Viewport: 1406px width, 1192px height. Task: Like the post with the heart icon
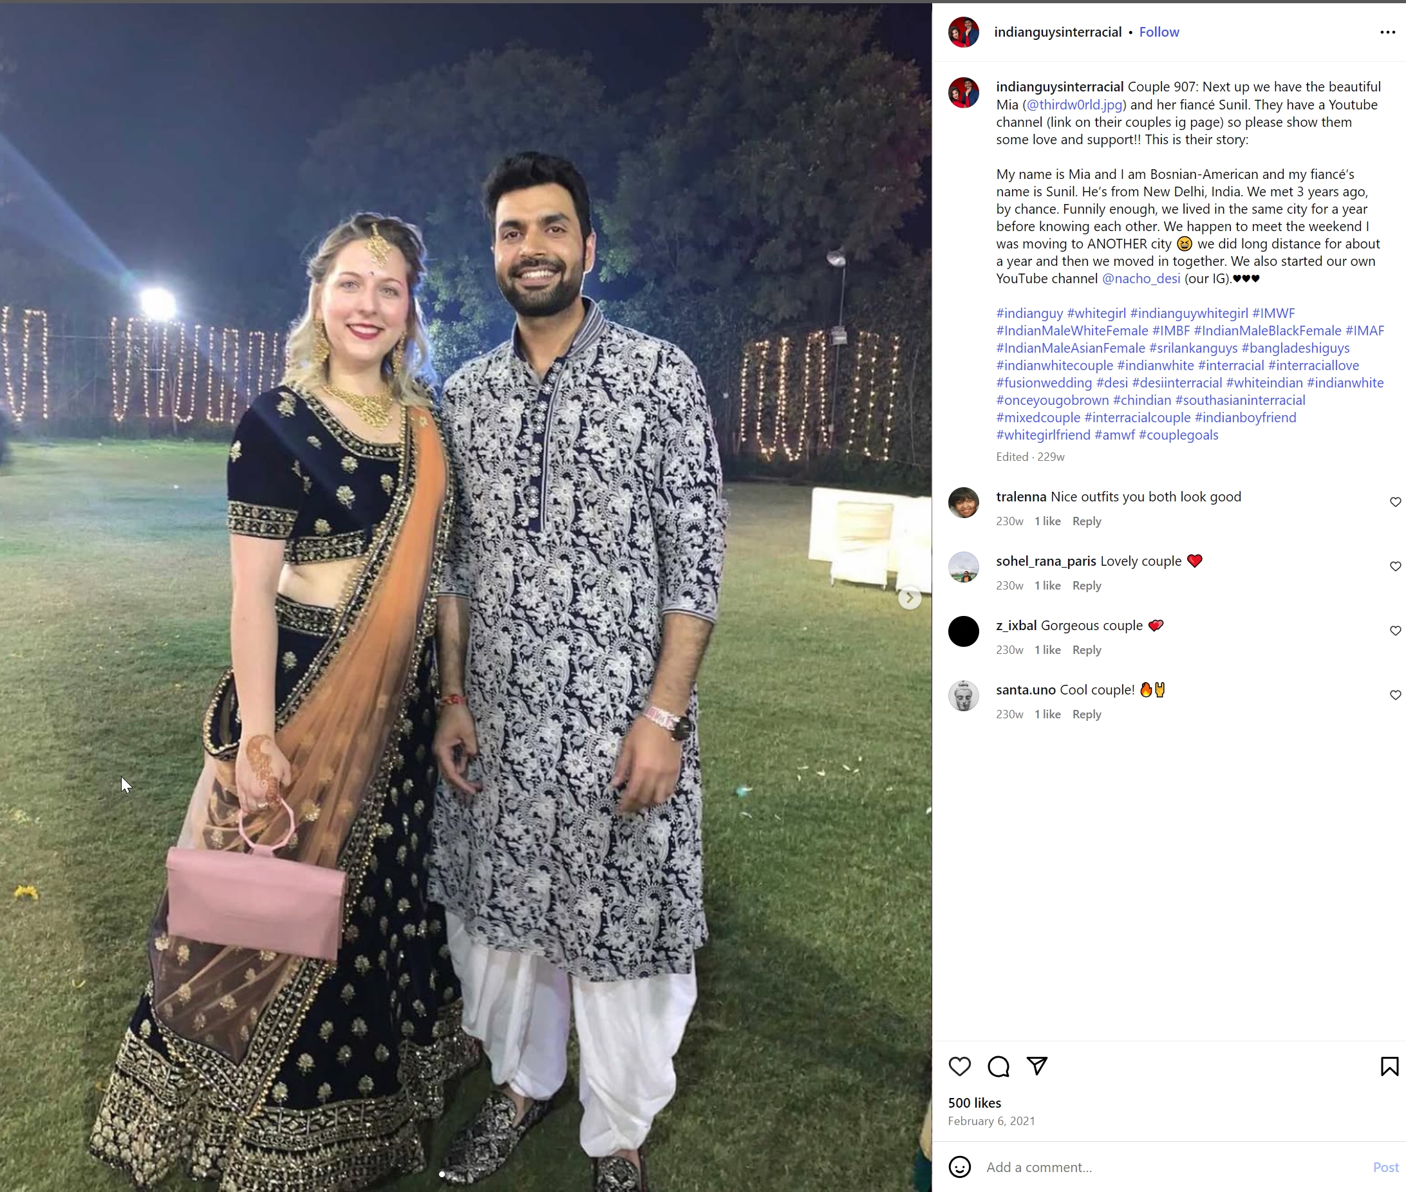(959, 1066)
